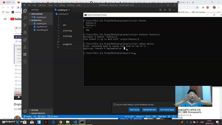Open the Selection menu in VS Code
This screenshot has width=222, height=125.
pos(42,5)
